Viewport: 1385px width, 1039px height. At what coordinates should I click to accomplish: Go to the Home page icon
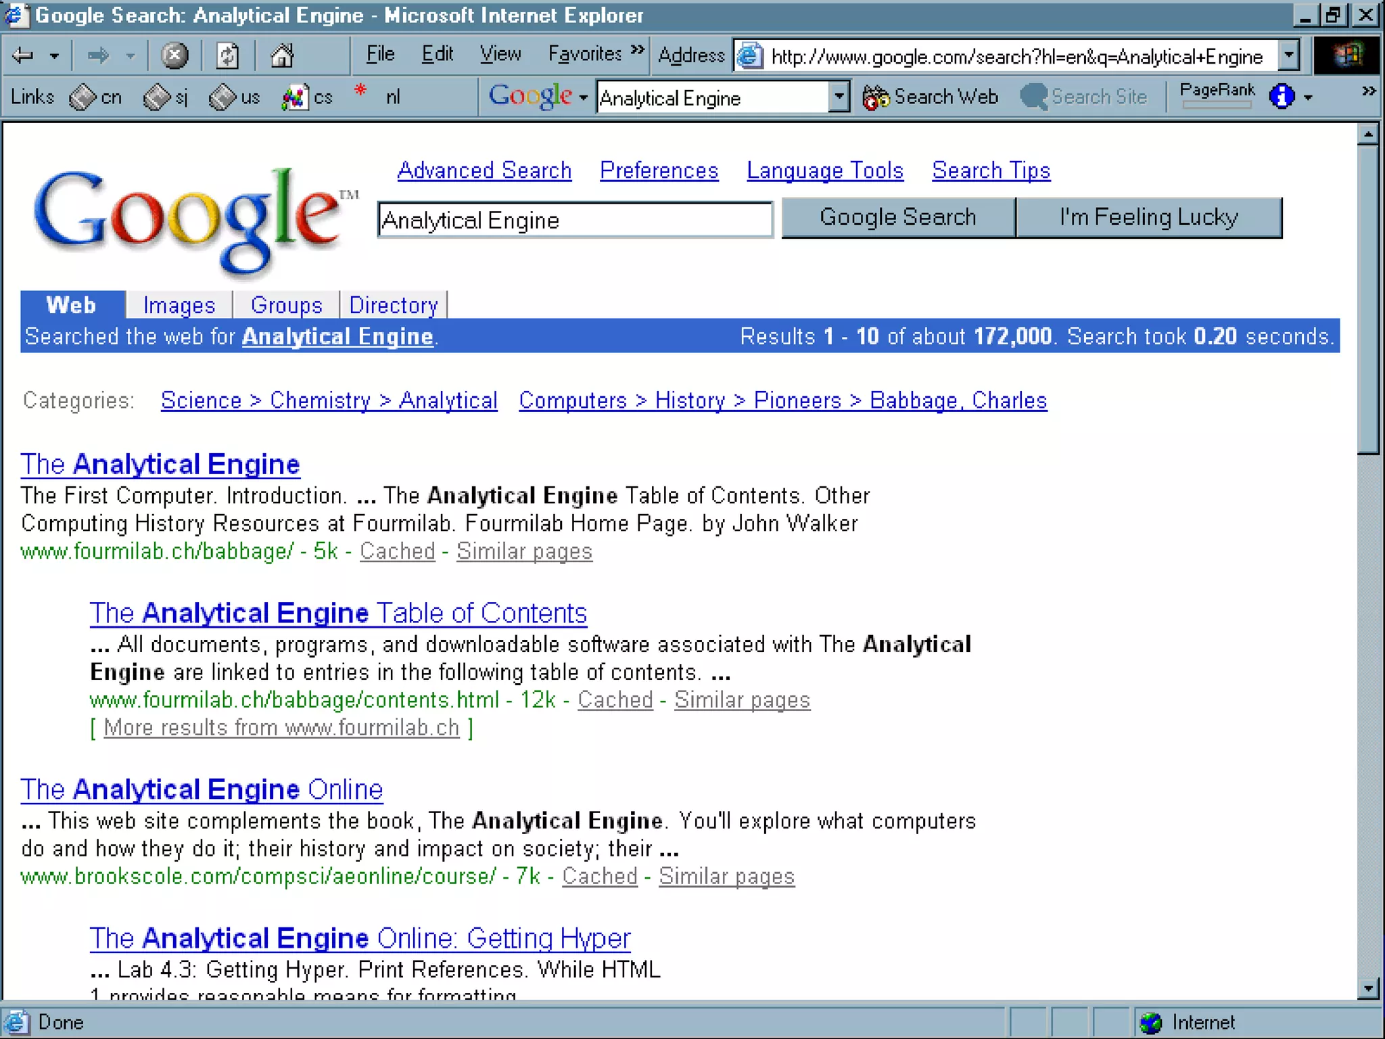click(282, 55)
